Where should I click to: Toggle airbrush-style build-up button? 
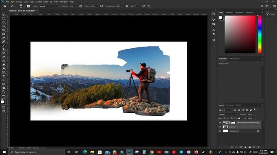(x=101, y=6)
